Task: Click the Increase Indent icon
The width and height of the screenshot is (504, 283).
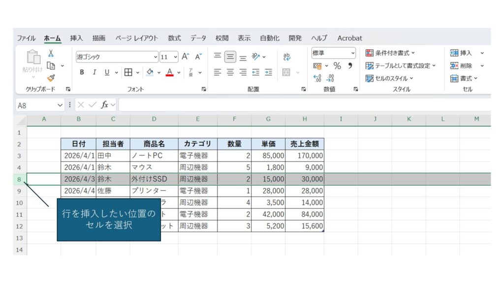Action: click(268, 72)
